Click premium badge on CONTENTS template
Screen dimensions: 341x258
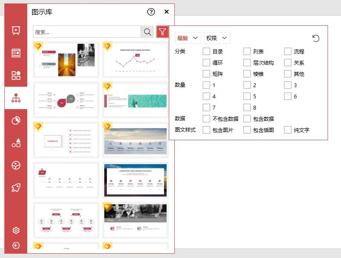[x=38, y=126]
